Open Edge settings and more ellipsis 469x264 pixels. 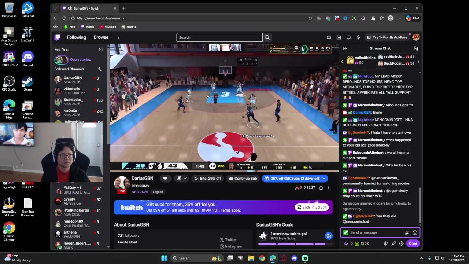coord(400,18)
